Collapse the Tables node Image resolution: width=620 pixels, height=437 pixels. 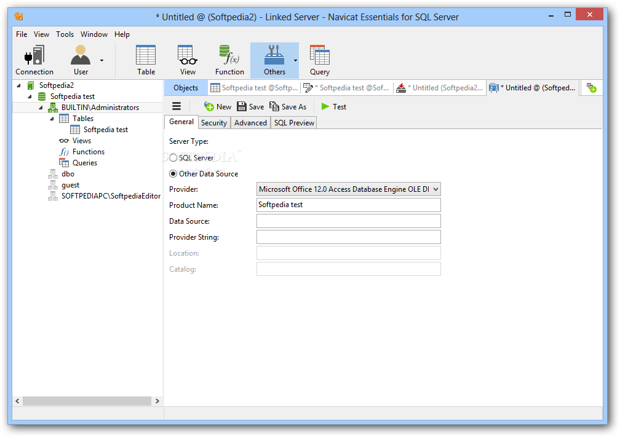tap(52, 119)
